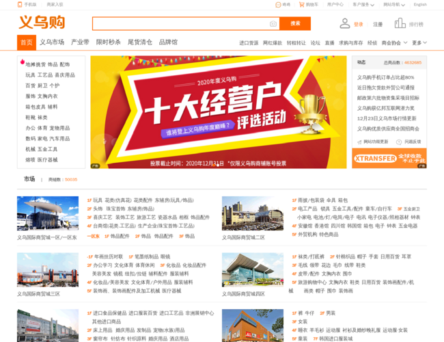Open 进口货源 link
The height and width of the screenshot is (342, 444).
[249, 43]
